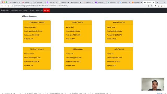This screenshot has height=94, width=167.
Task: Click the email bob@gmail.com
Action: click(x=76, y=58)
